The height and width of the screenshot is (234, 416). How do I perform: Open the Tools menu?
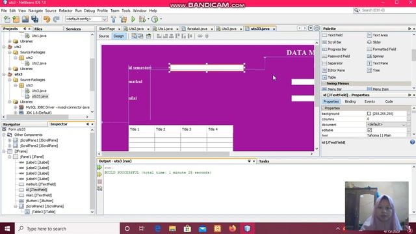(x=126, y=10)
